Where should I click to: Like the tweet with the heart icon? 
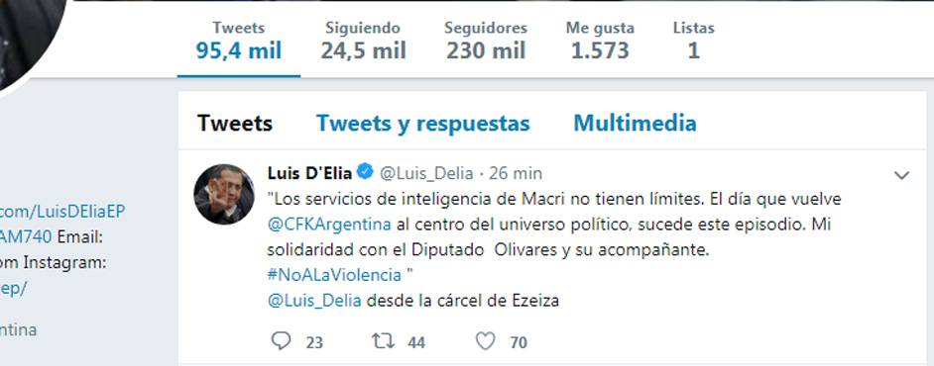click(x=486, y=341)
